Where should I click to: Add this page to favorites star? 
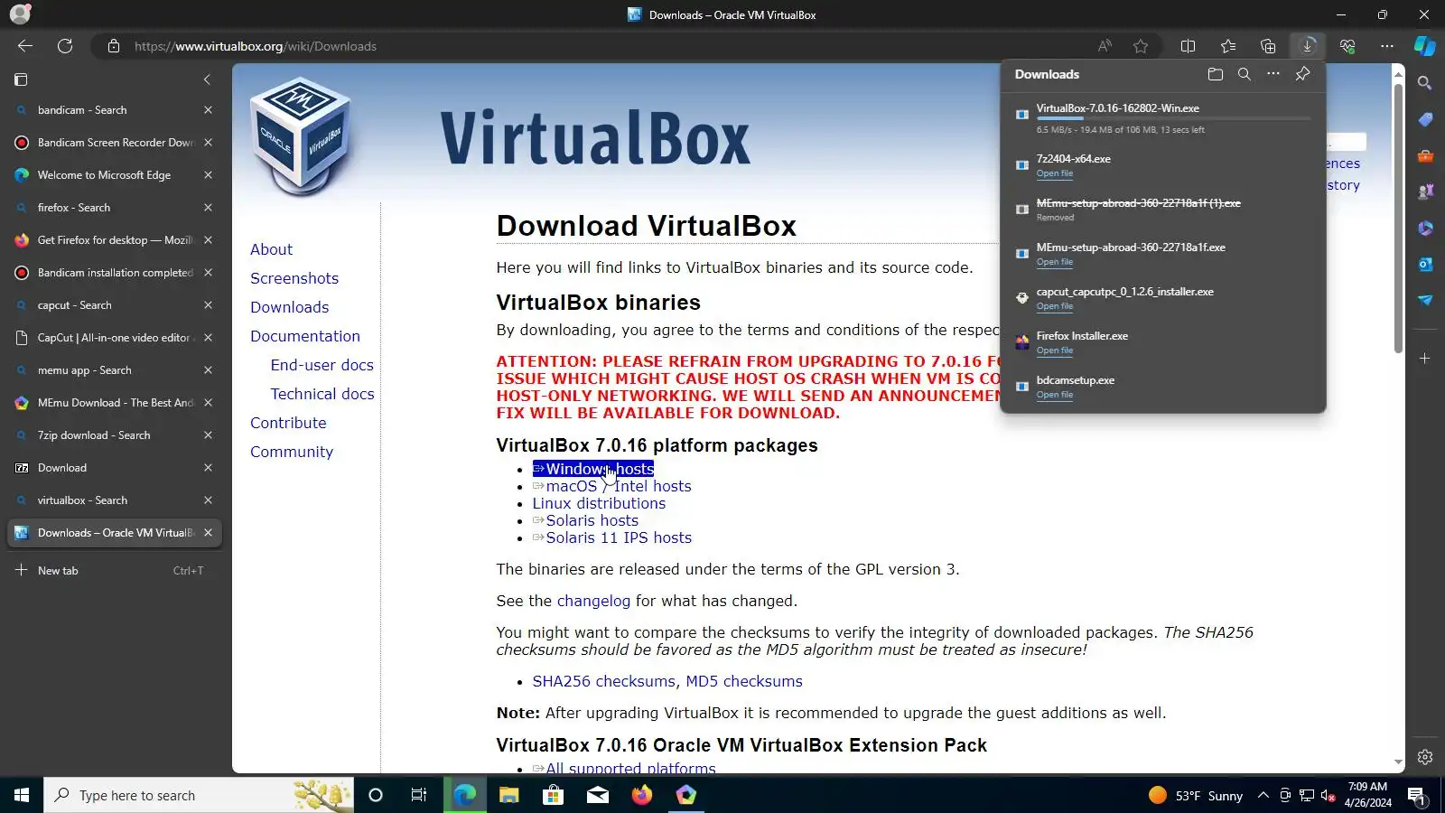pyautogui.click(x=1141, y=46)
